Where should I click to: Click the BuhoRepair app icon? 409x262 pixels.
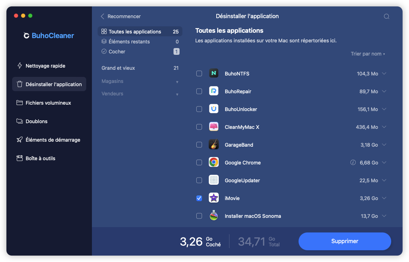tap(214, 91)
